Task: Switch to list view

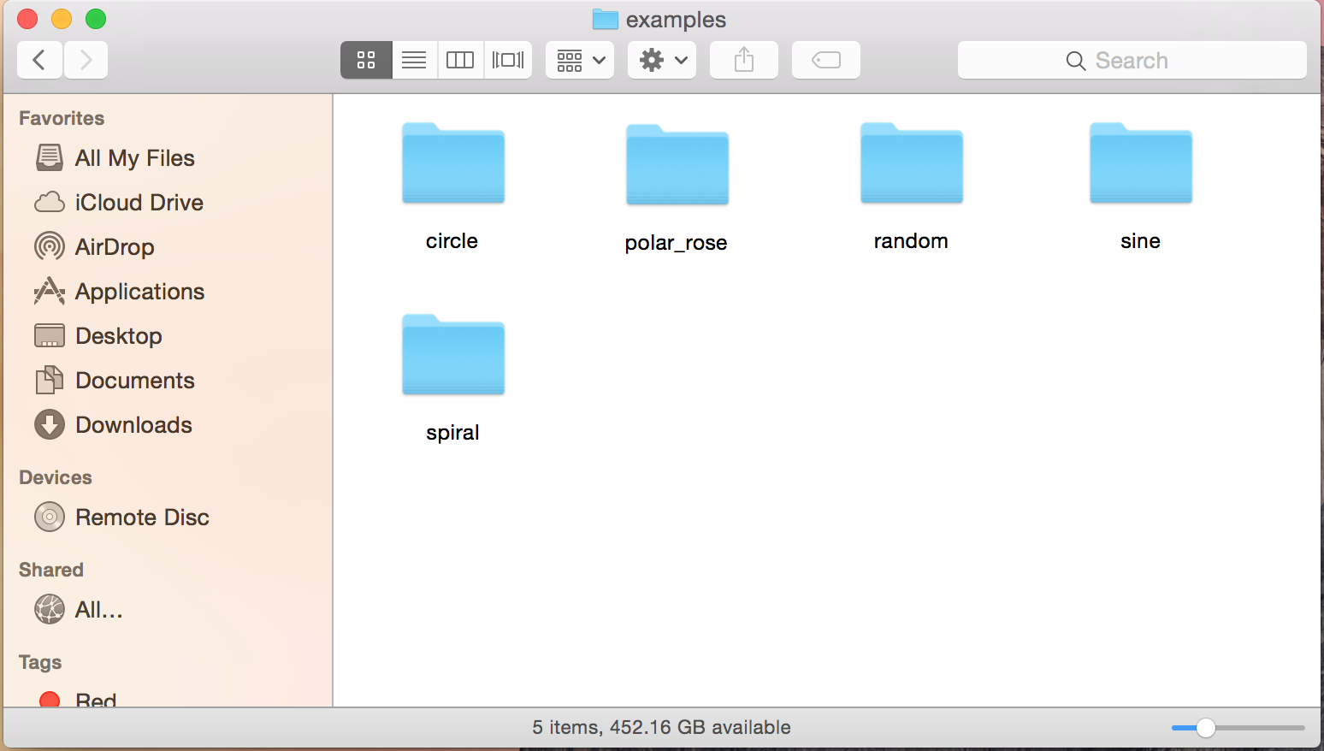Action: 414,60
